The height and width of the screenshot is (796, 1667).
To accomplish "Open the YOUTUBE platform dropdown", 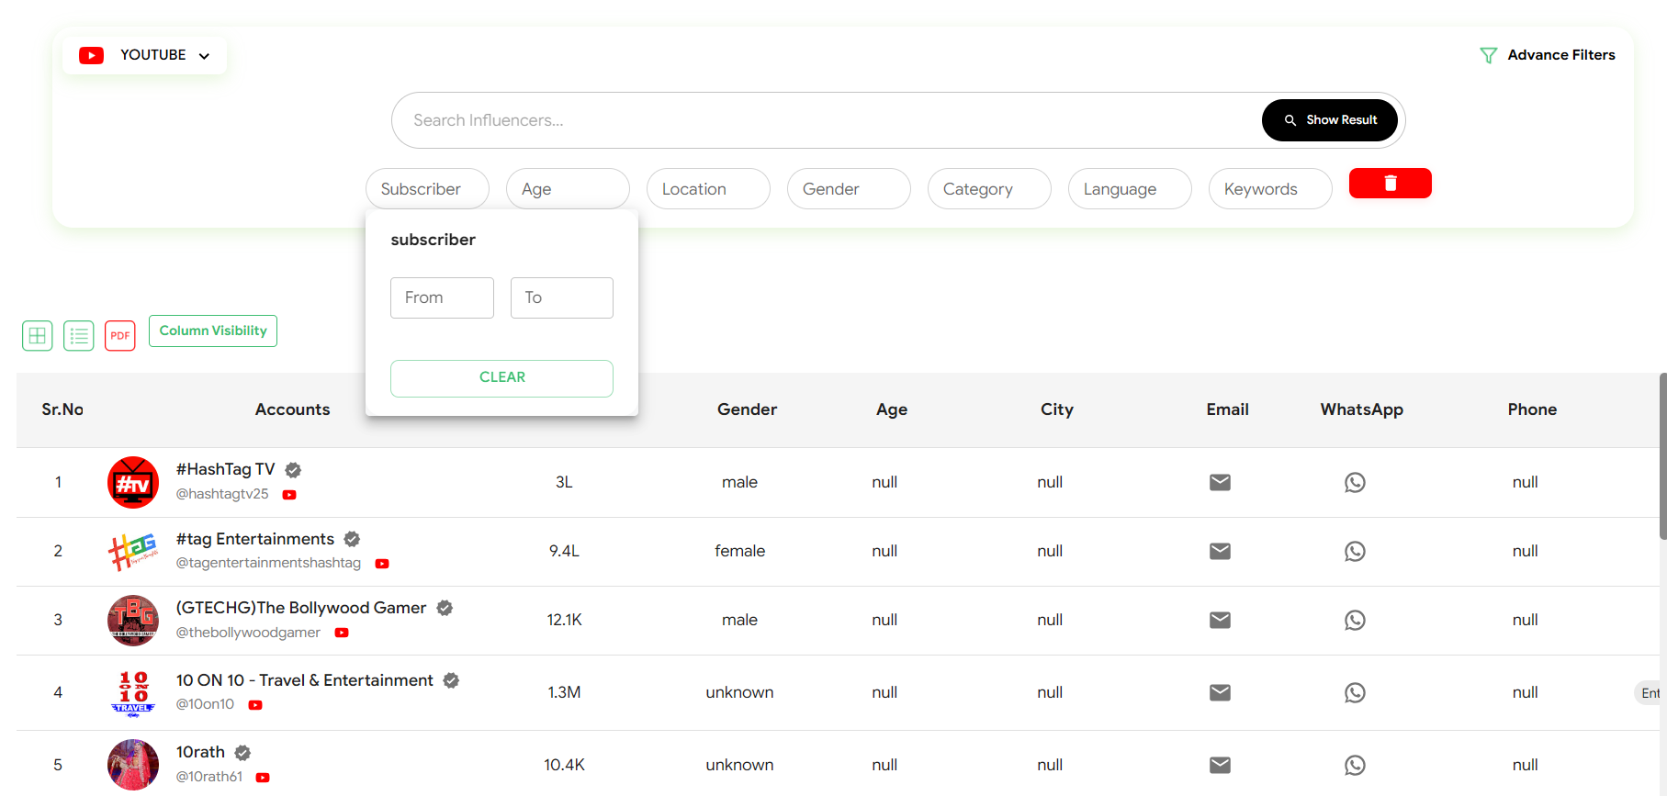I will pos(145,55).
